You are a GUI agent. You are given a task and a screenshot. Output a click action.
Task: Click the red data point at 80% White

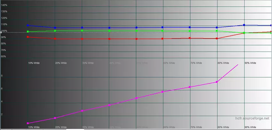click(217, 39)
